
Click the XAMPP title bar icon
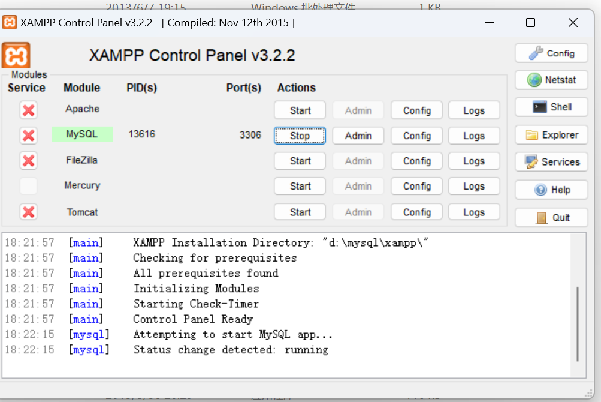click(10, 22)
